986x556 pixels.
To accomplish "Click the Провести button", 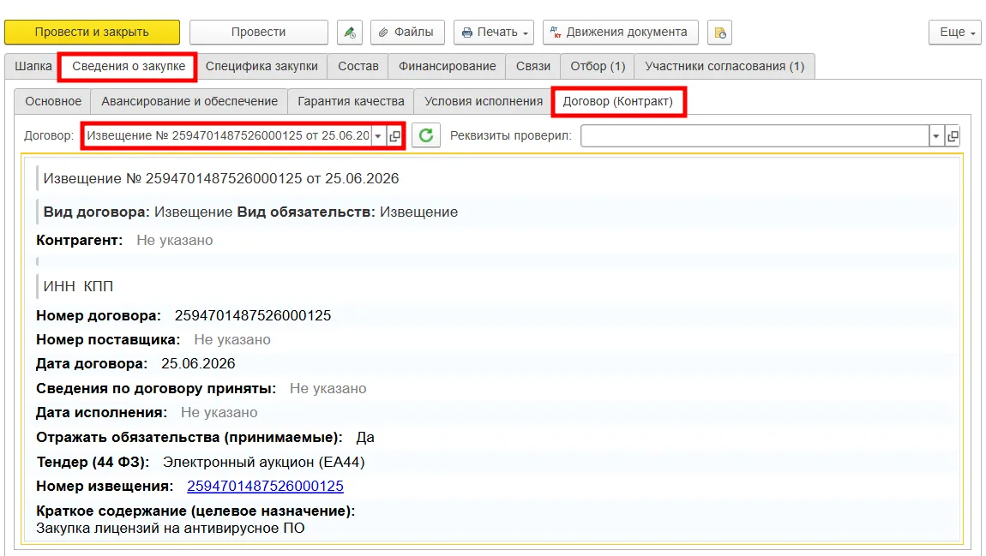I will [x=258, y=32].
